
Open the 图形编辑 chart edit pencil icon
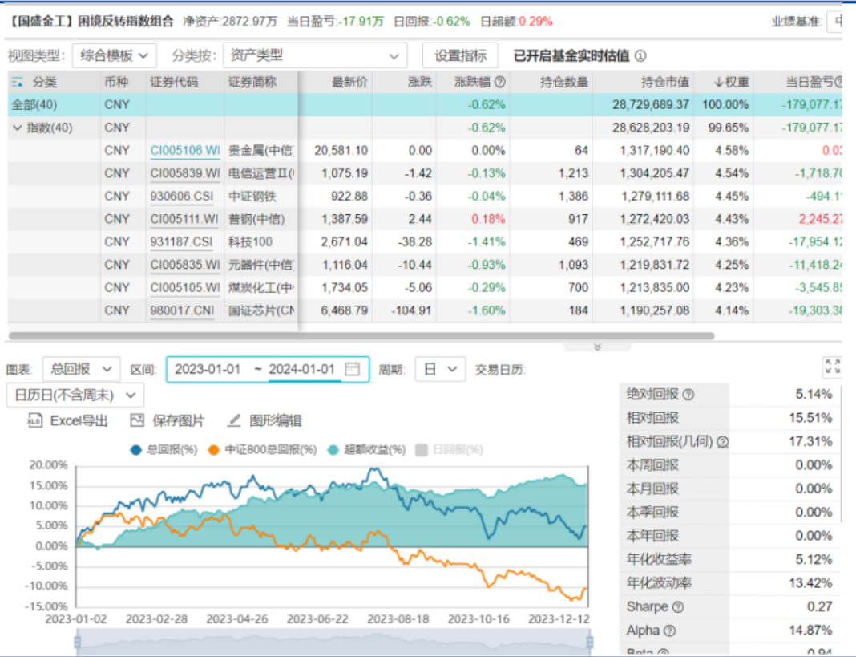tap(234, 420)
